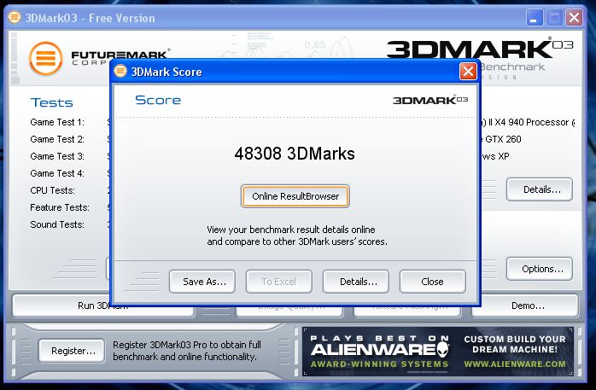Click the greyed To Excel button
The width and height of the screenshot is (596, 390).
coord(279,282)
